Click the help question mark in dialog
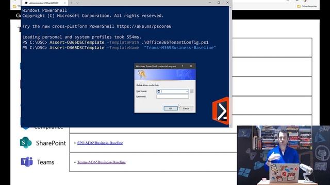 (x=183, y=66)
